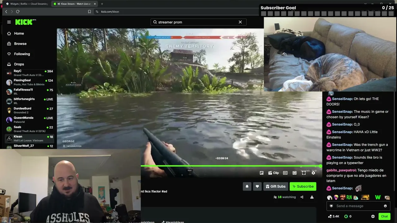Open QueenManda's channel in the sidebar

[x=30, y=120]
